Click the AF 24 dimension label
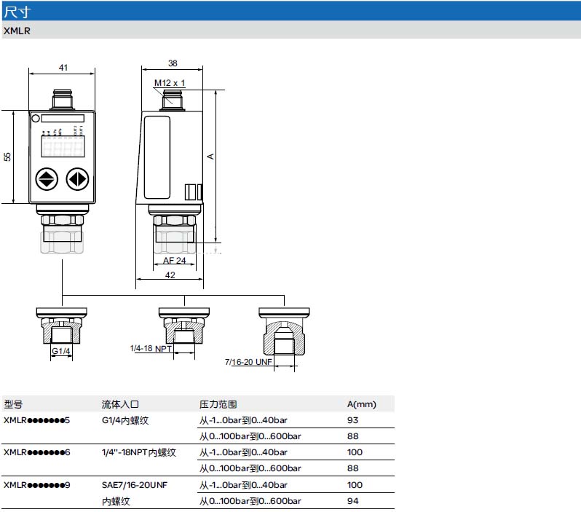The height and width of the screenshot is (512, 581). [174, 260]
